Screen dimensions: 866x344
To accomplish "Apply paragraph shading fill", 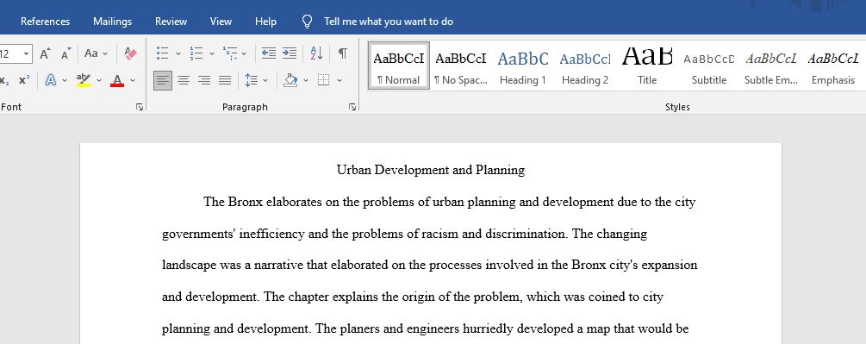I will [290, 81].
